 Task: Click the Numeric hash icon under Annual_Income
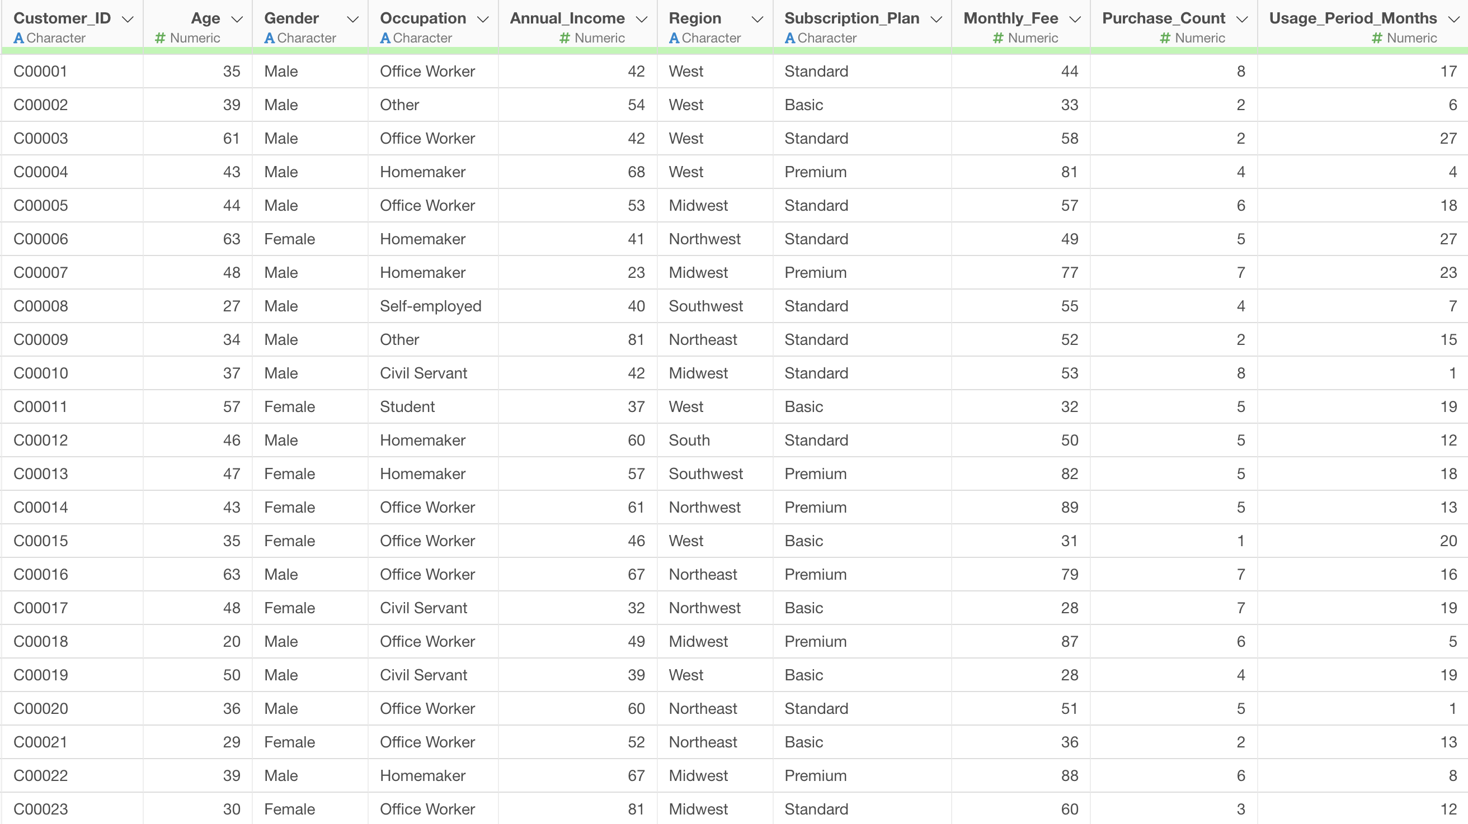tap(564, 38)
